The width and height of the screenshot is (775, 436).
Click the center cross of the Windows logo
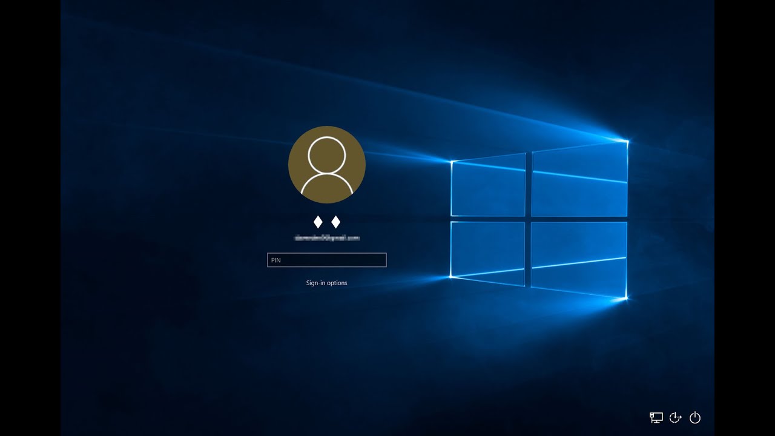pyautogui.click(x=529, y=219)
